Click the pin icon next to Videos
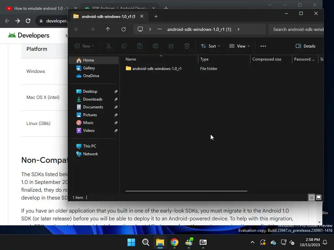The image size is (334, 250). (116, 131)
